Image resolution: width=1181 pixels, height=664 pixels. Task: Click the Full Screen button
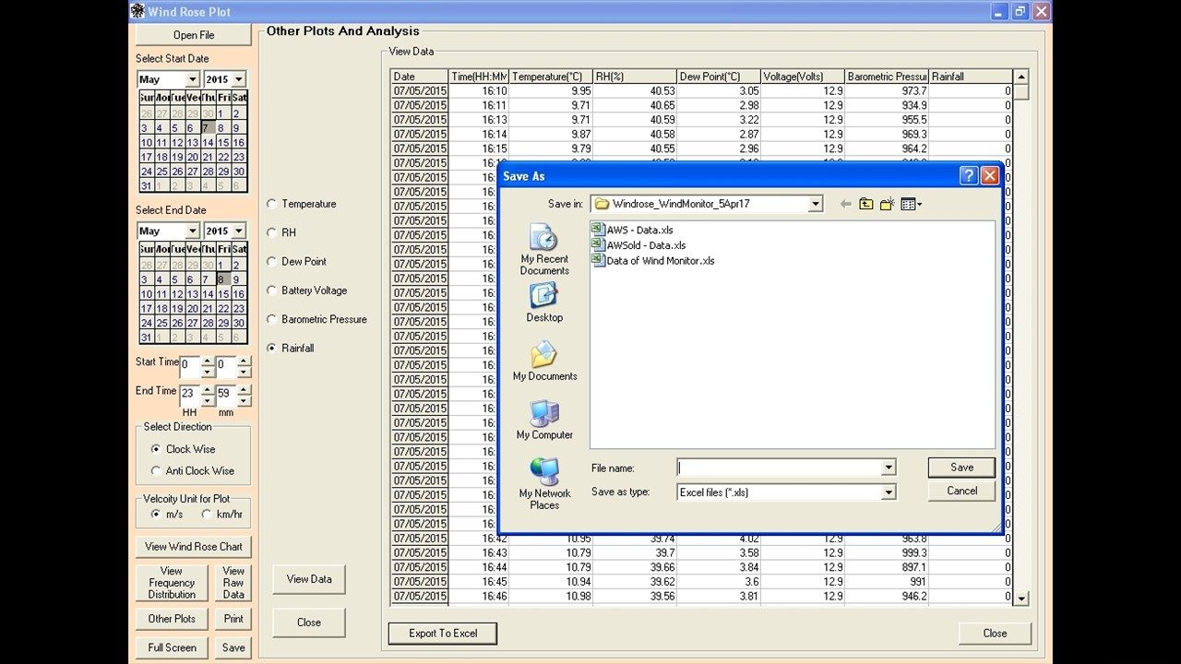coord(172,647)
